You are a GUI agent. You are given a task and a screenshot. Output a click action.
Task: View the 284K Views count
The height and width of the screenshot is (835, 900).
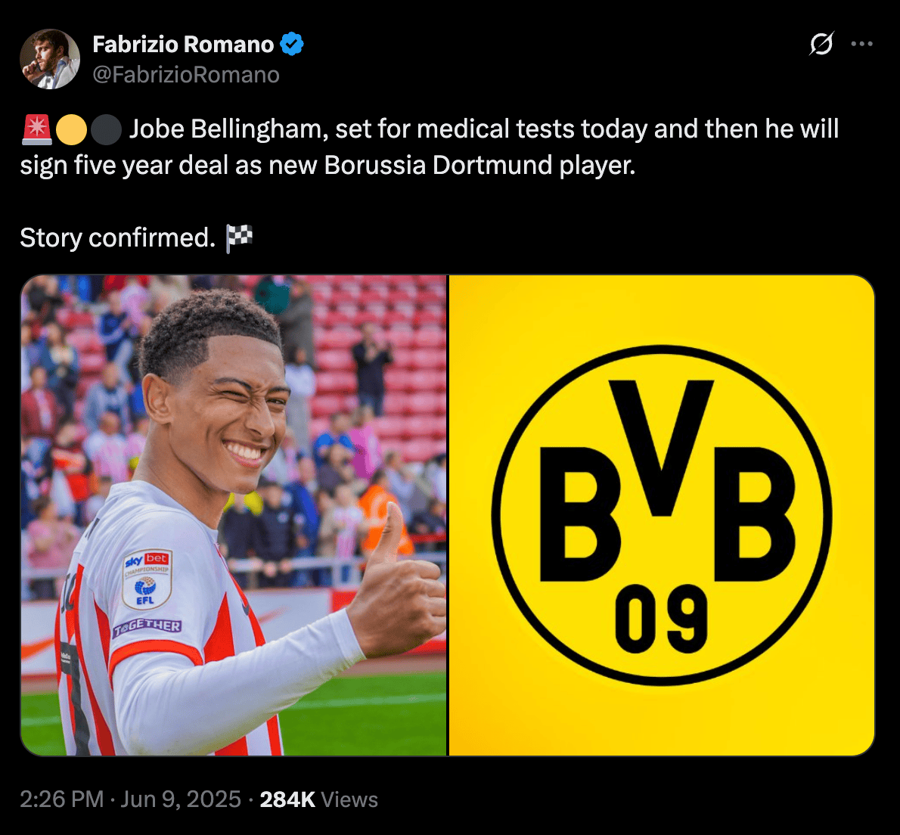[319, 799]
